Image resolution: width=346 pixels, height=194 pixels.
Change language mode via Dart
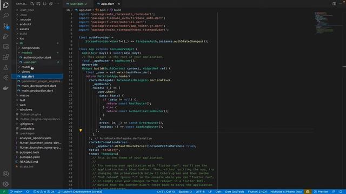(x=218, y=192)
